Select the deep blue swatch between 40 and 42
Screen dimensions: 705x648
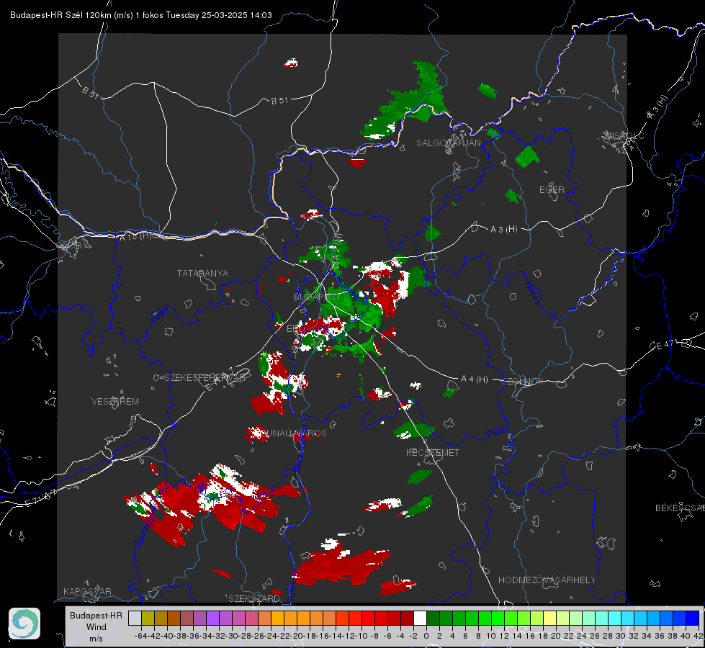pos(693,618)
